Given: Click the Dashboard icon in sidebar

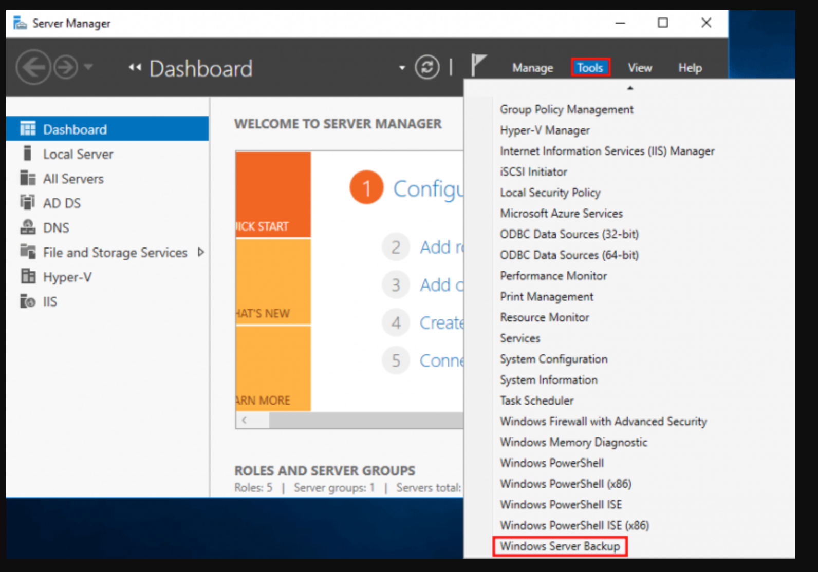Looking at the screenshot, I should (x=28, y=128).
